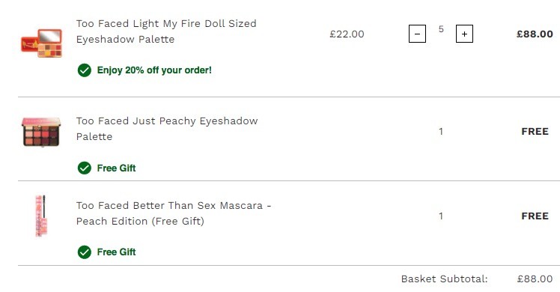This screenshot has width=560, height=292.
Task: Click Free Gift label under Just Peachy palette
Action: click(117, 168)
